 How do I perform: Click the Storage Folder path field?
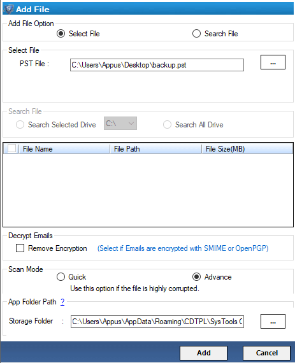click(157, 322)
